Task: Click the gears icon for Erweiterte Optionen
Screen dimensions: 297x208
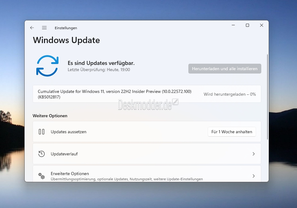Action: [x=42, y=176]
